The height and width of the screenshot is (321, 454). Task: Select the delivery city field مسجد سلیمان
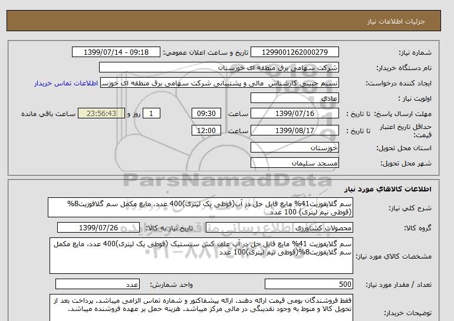294,163
